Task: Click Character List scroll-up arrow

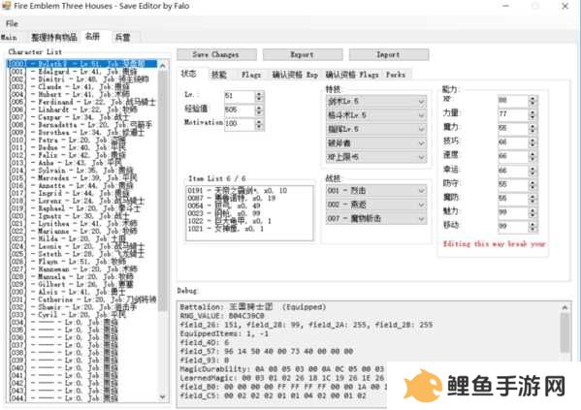Action: [163, 66]
